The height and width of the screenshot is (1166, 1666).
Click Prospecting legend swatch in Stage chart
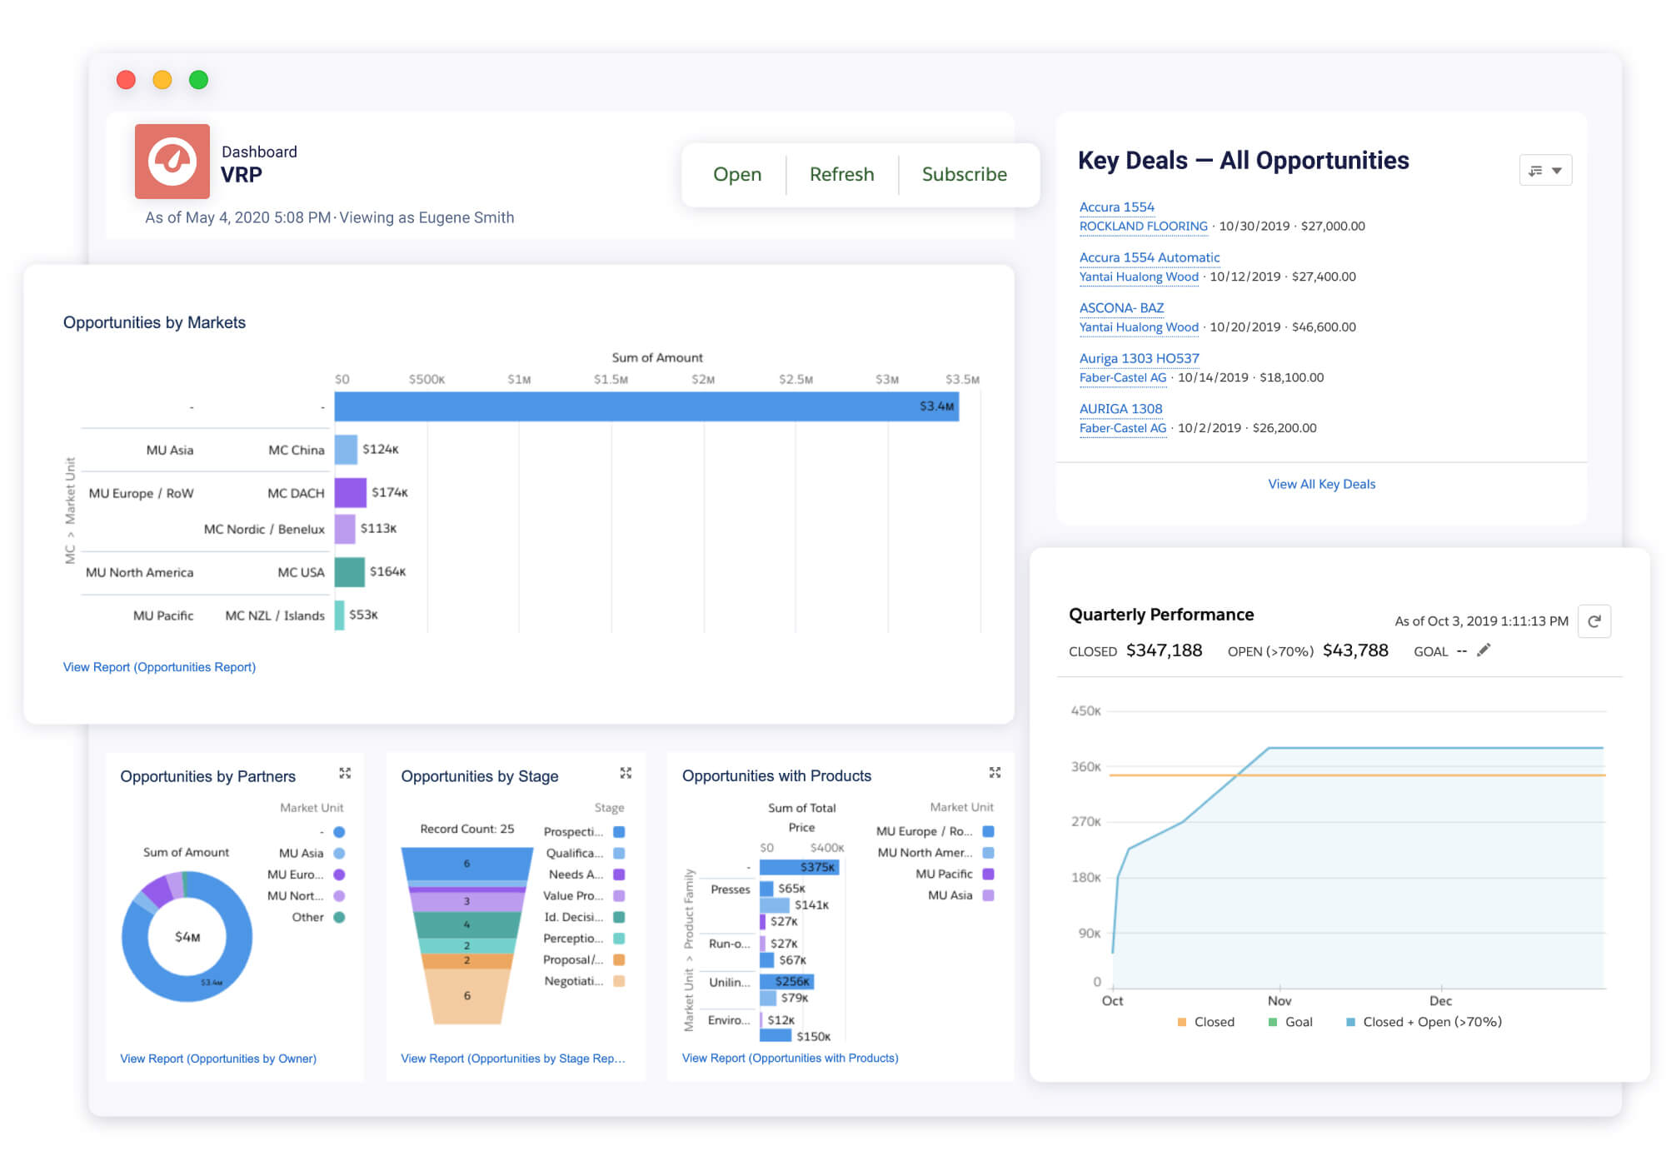pos(619,832)
